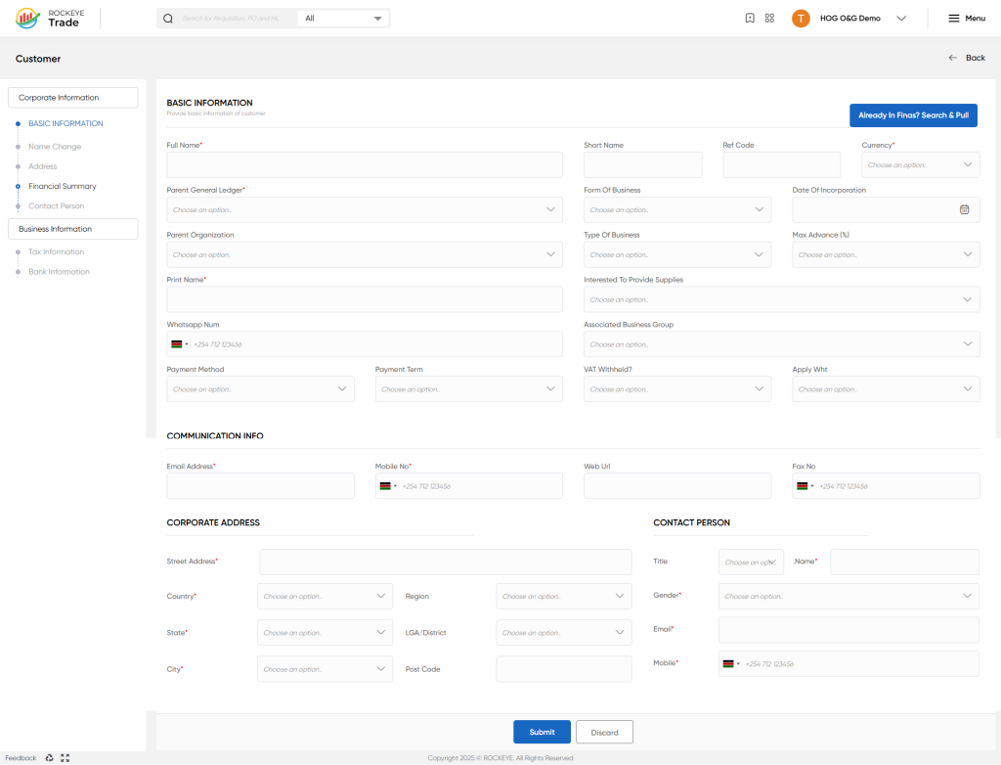
Task: Click the Mobile No country flag selector
Action: tap(388, 486)
